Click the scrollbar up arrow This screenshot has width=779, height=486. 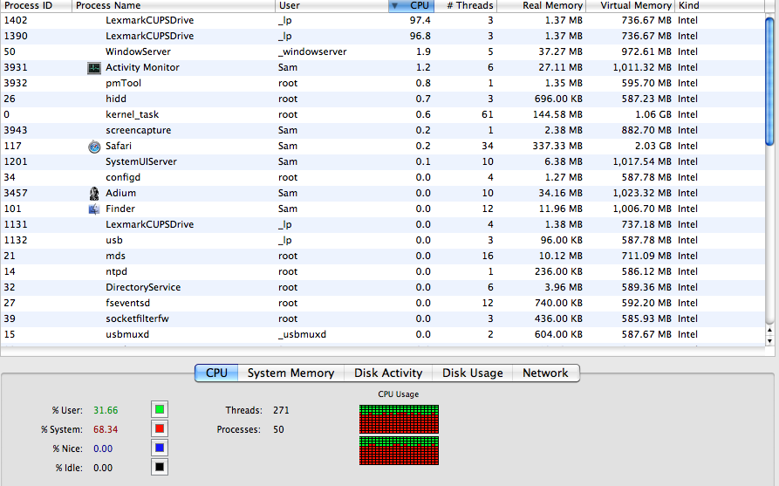(769, 330)
